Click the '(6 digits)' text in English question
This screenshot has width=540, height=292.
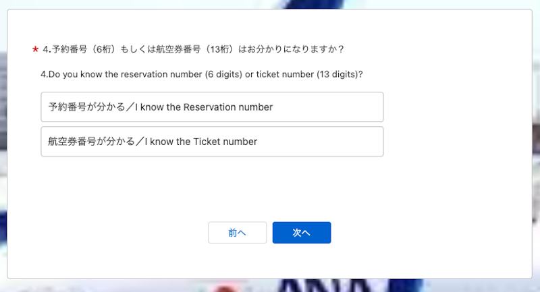point(223,74)
